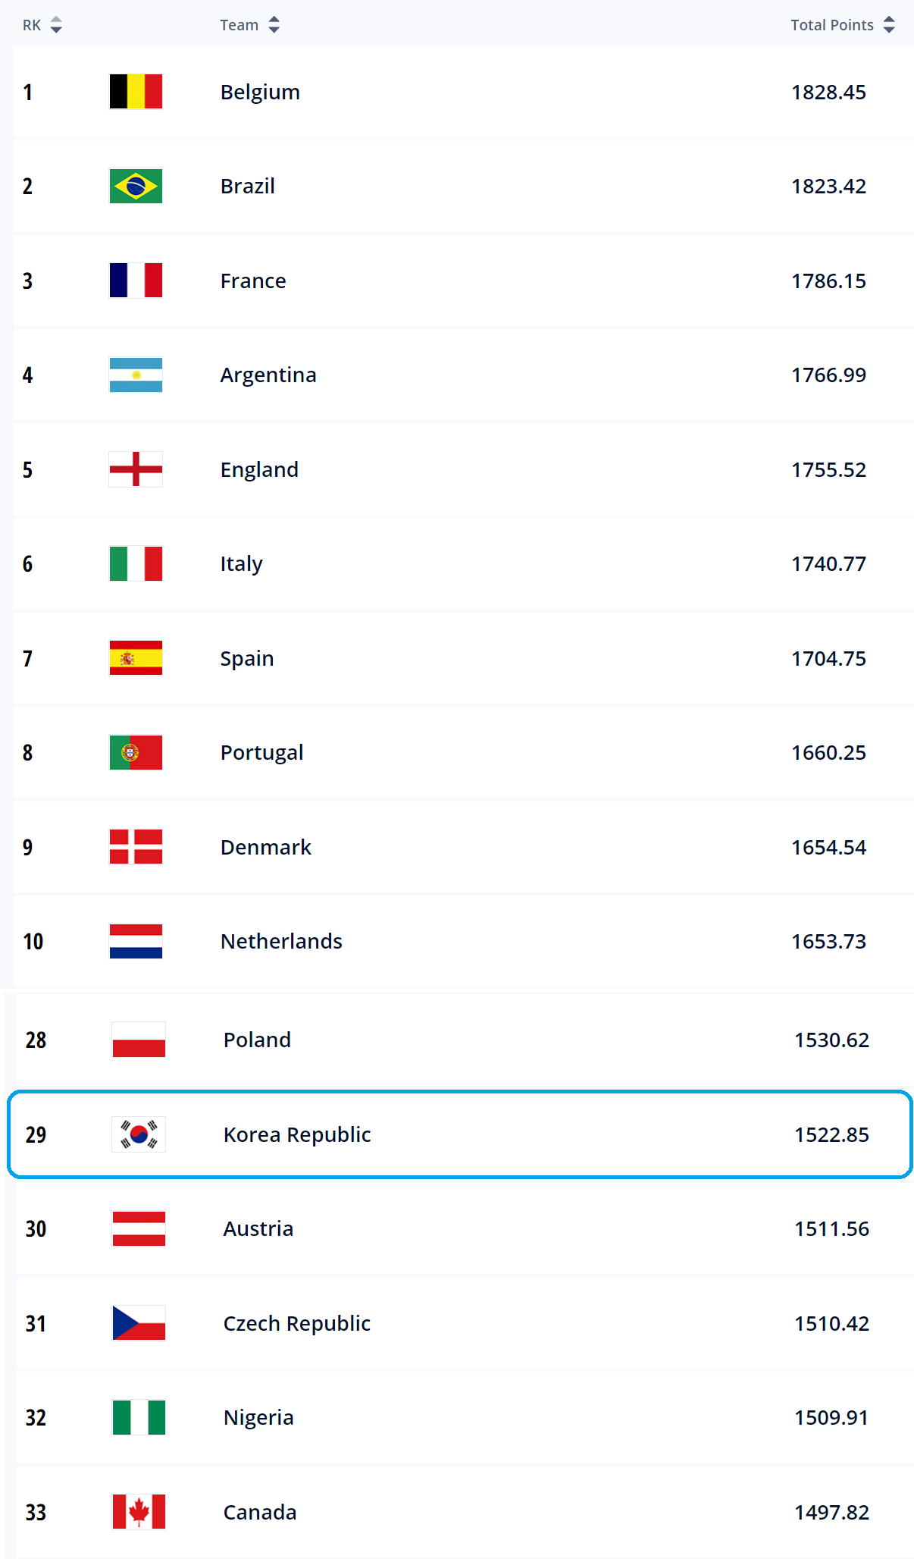Select the Italy team name
914x1559 pixels.
pos(241,564)
